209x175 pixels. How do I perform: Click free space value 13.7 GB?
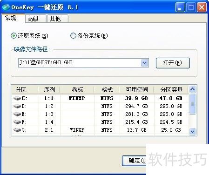[137, 130]
